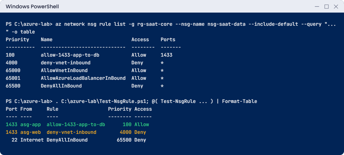
Task: Click the Name column header
Action: tap(47, 39)
